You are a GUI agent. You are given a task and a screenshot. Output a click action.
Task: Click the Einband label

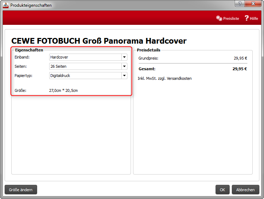(x=22, y=57)
